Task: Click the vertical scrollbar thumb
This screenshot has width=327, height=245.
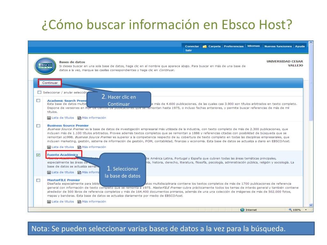Action: click(311, 83)
